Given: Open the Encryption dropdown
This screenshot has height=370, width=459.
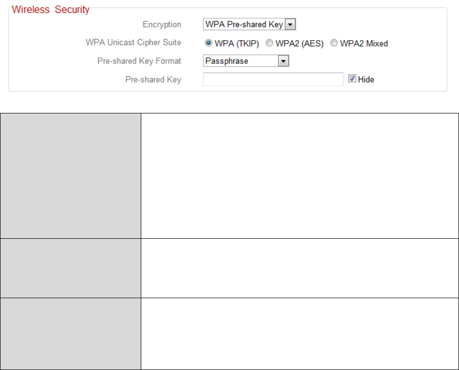Looking at the screenshot, I should coord(249,24).
